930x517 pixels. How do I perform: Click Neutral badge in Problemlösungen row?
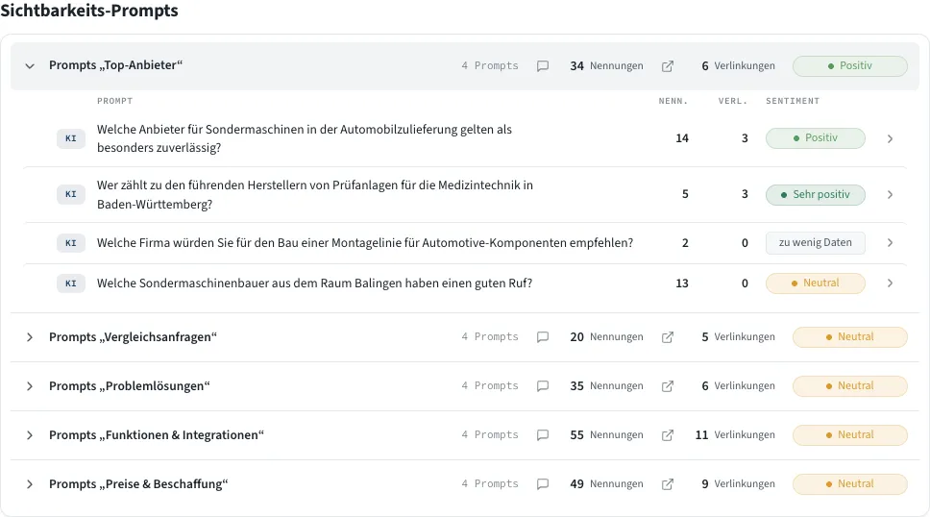click(x=850, y=385)
